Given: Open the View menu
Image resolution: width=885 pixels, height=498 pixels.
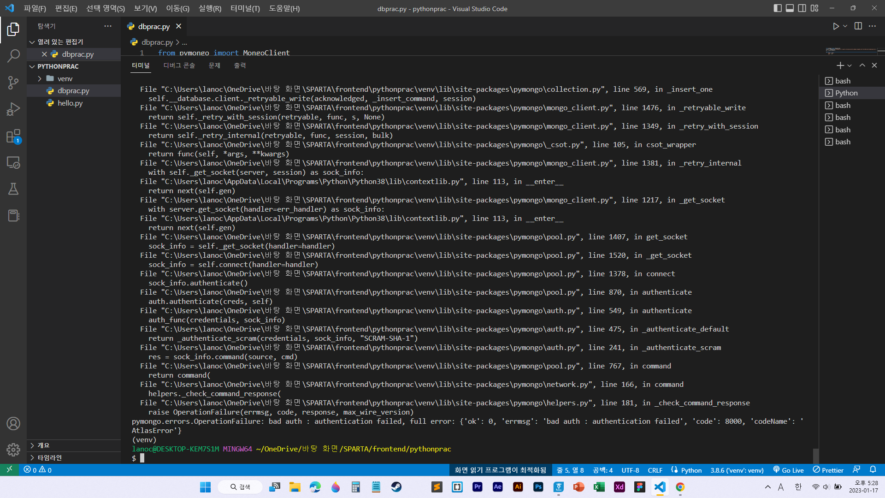Looking at the screenshot, I should (145, 8).
